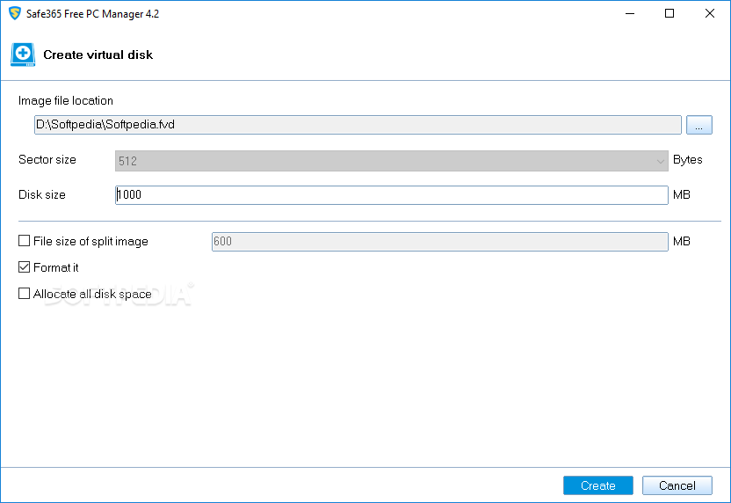Click the Safe365 shield icon in title bar

pos(14,13)
